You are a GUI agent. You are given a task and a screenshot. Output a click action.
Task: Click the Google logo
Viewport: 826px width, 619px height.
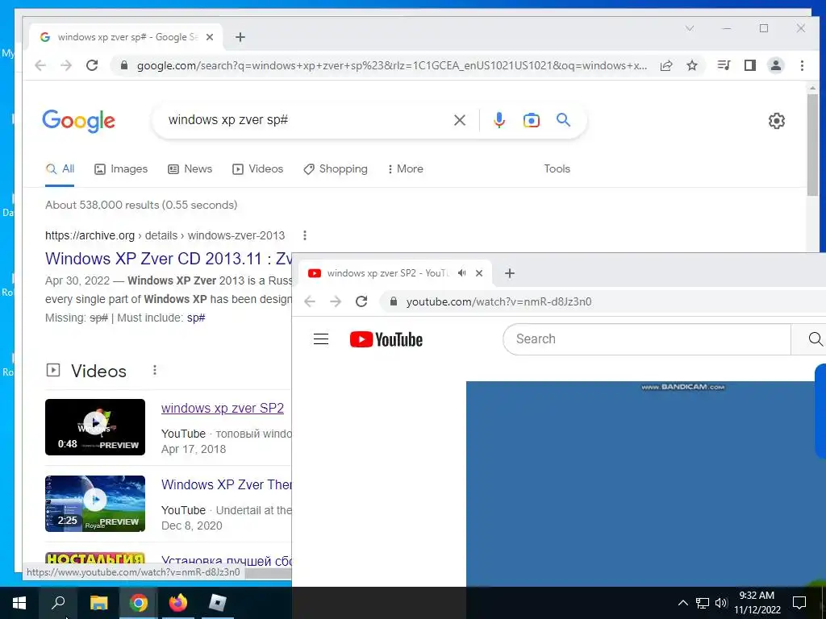coord(78,121)
